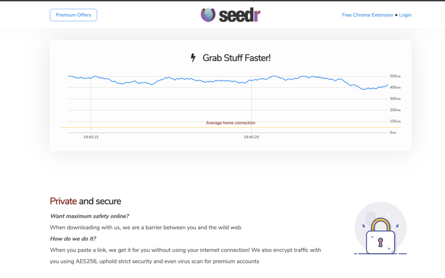Screen dimensions: 445x278
Task: Click the Want maximum safety online? text
Action: (x=90, y=216)
